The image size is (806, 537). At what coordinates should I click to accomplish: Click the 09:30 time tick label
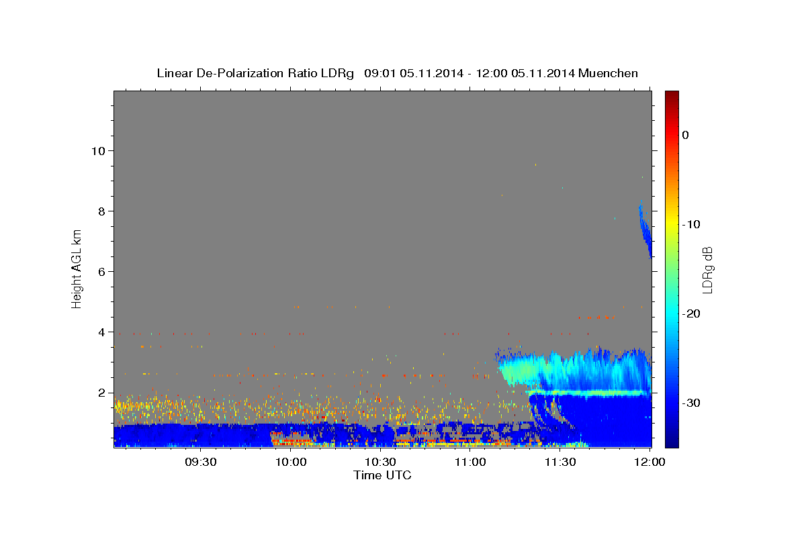pyautogui.click(x=201, y=462)
